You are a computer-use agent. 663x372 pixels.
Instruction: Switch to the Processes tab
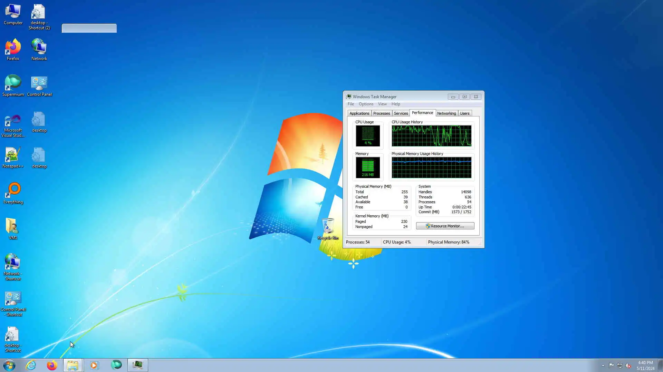(x=381, y=113)
